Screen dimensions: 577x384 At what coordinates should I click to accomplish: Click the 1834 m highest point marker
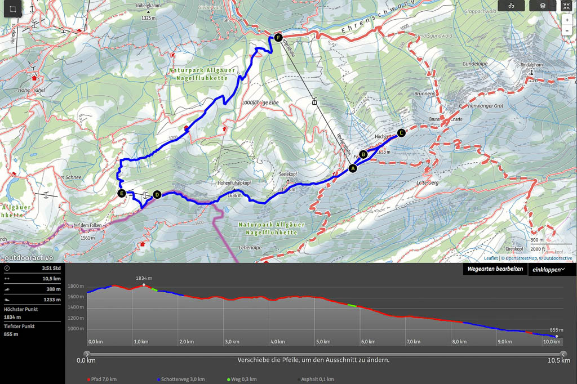144,285
